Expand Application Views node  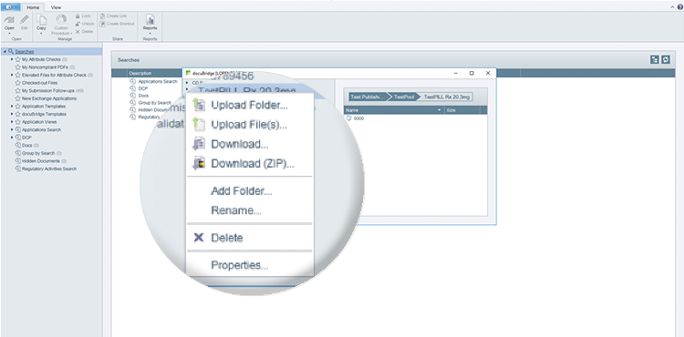click(12, 122)
